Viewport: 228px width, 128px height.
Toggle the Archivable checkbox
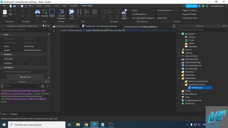click(x=25, y=59)
